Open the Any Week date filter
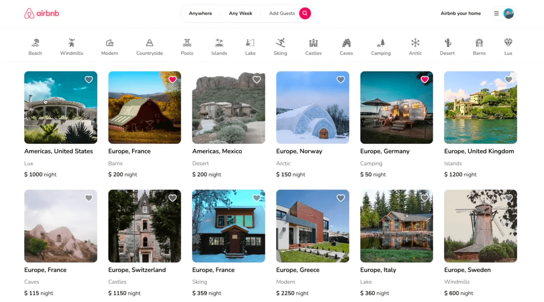Viewport: 544px width, 302px height. click(x=240, y=13)
